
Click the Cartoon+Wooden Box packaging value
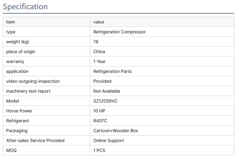click(116, 131)
